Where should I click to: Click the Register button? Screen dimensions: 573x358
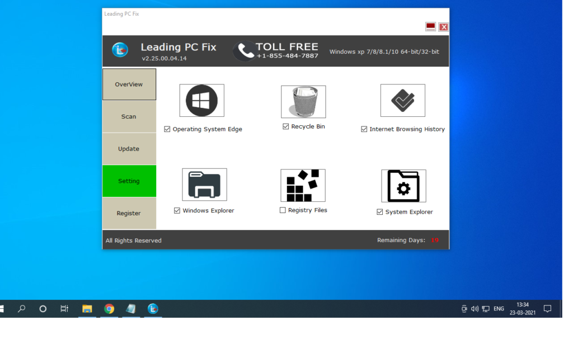pyautogui.click(x=129, y=213)
